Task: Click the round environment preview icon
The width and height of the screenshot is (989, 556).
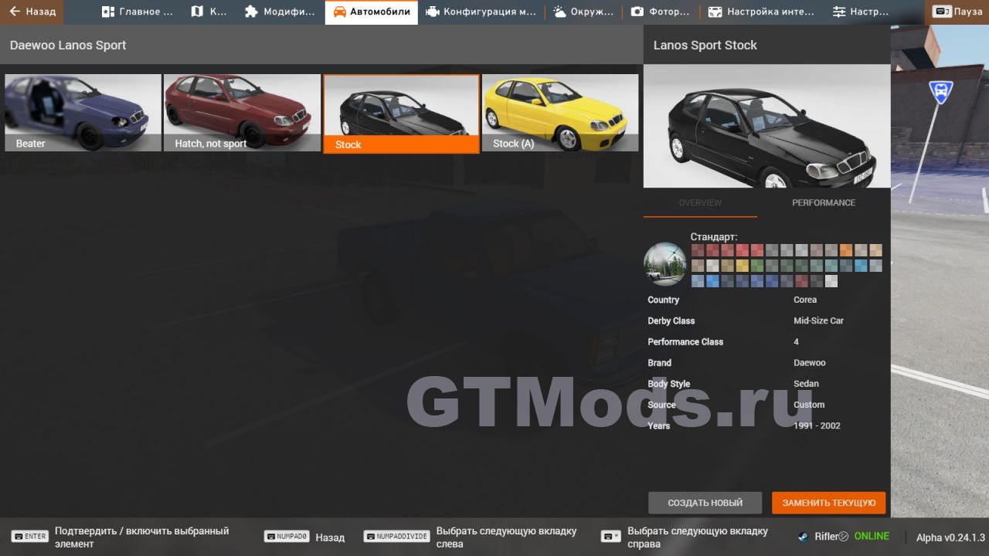Action: coord(665,264)
